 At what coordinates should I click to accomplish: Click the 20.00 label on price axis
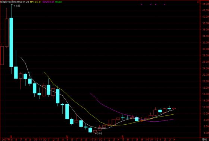(205, 81)
